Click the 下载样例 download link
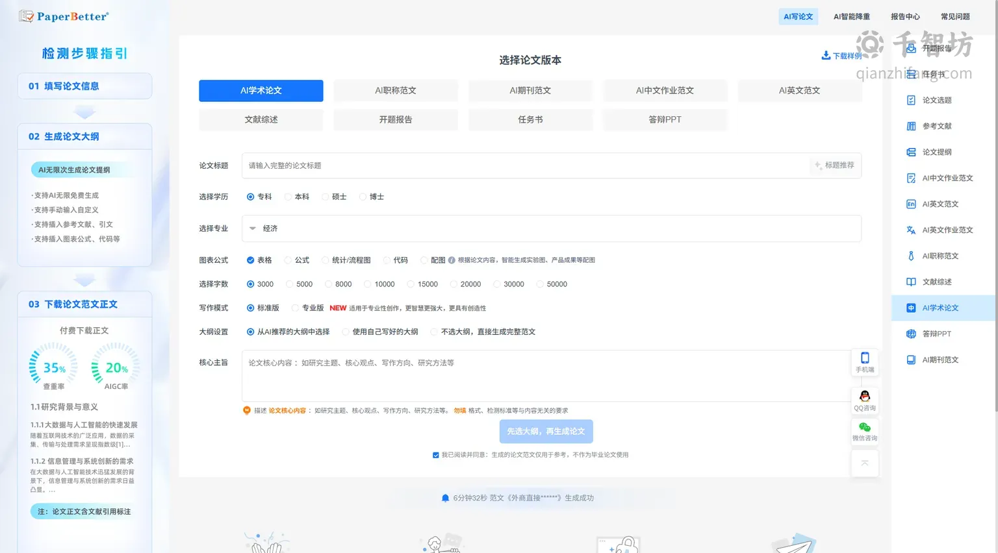998x553 pixels. [842, 56]
